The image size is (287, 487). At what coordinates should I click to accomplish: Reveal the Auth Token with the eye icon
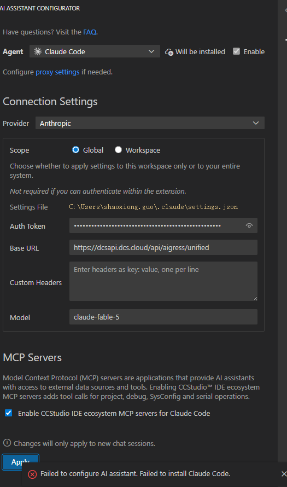pyautogui.click(x=249, y=225)
